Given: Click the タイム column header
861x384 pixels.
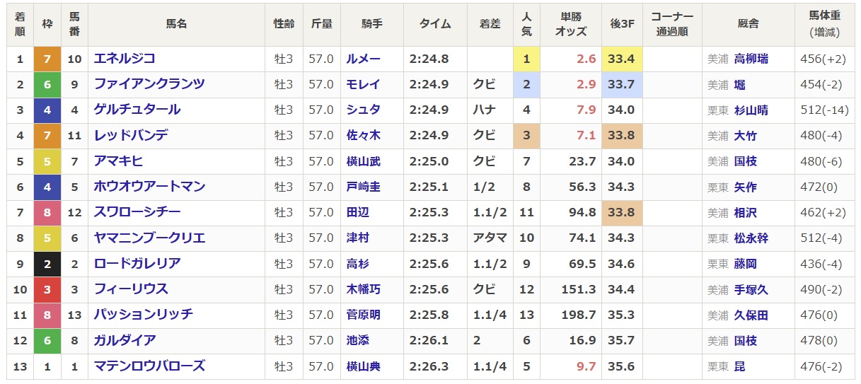Looking at the screenshot, I should (x=434, y=24).
